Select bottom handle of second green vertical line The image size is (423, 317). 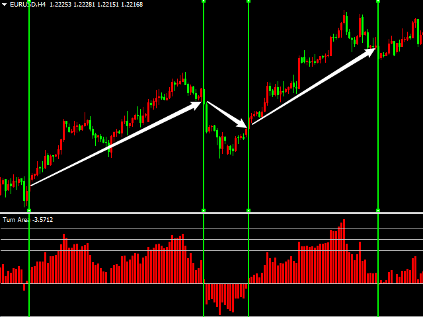[x=204, y=210]
